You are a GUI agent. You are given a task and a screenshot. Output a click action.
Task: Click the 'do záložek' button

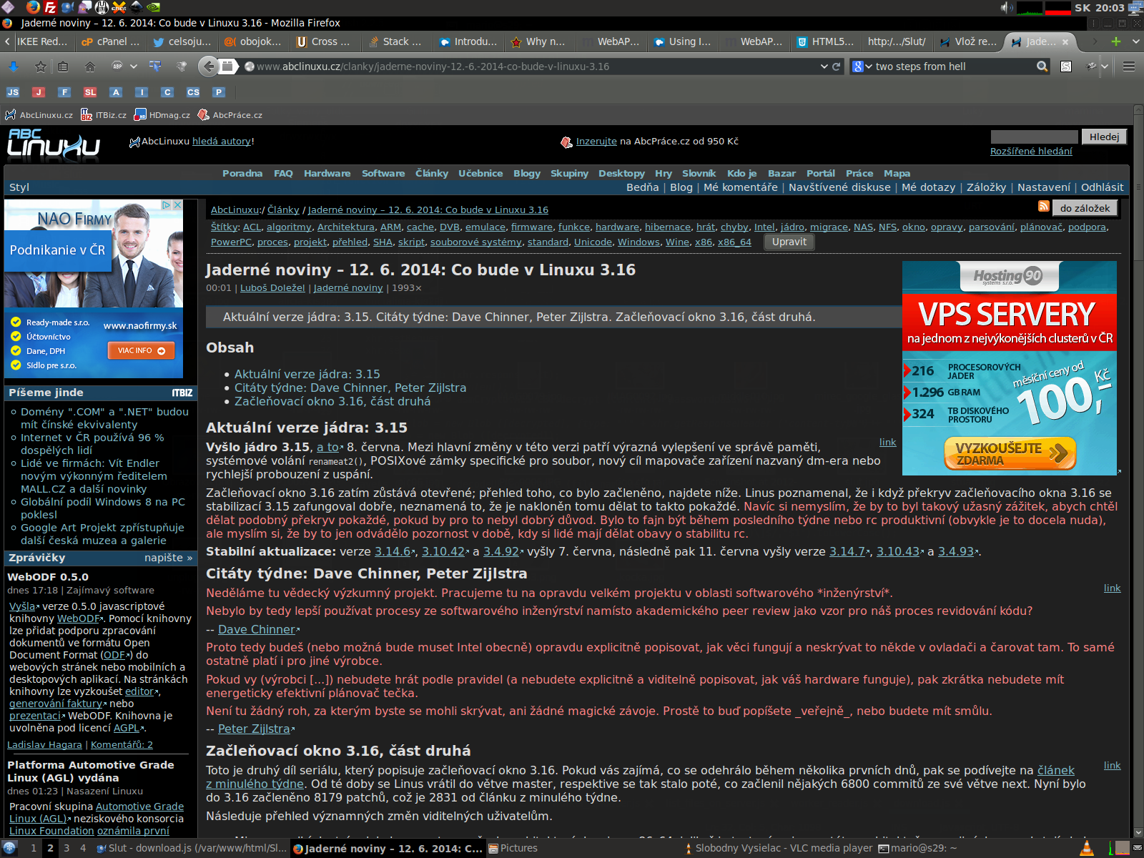1085,208
